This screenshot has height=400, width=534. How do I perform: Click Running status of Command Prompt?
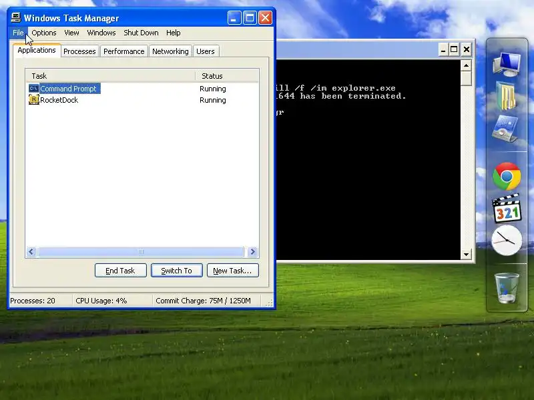click(213, 89)
